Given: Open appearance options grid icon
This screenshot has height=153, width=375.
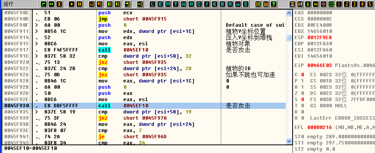Looking at the screenshot, I should click(266, 4).
